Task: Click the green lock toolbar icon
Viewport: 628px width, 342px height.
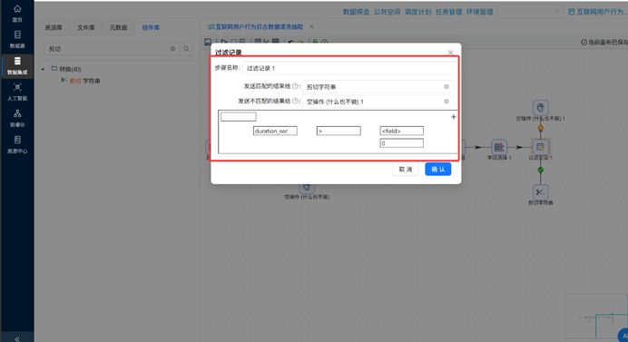Action: click(x=315, y=42)
